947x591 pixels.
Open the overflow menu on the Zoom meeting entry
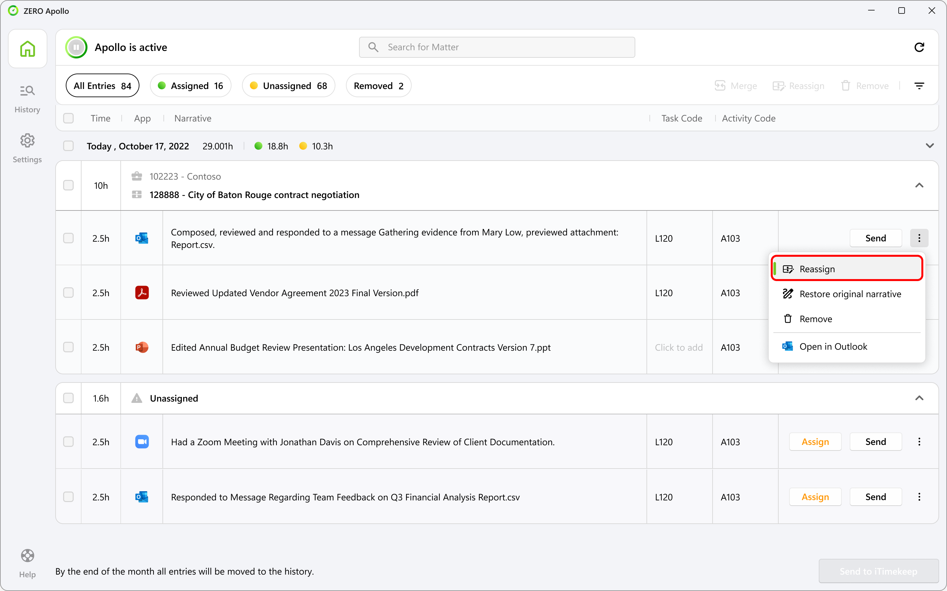[919, 442]
